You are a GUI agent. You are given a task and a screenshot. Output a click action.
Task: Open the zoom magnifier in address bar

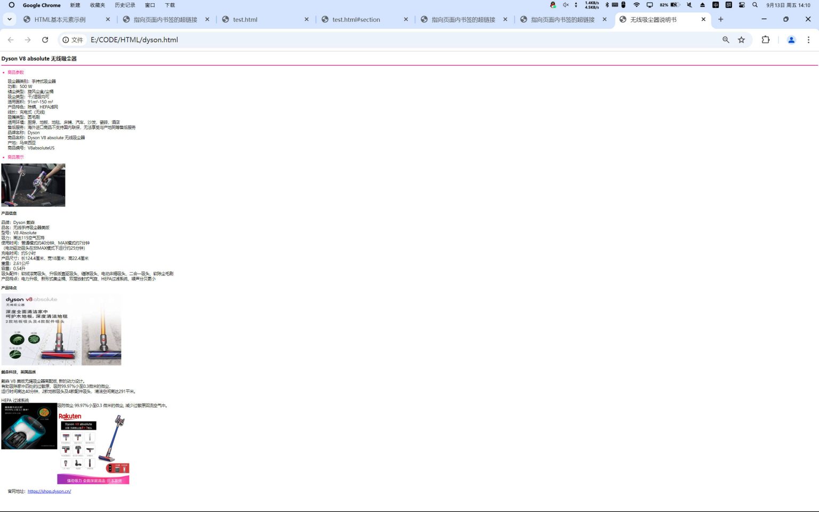pyautogui.click(x=726, y=40)
